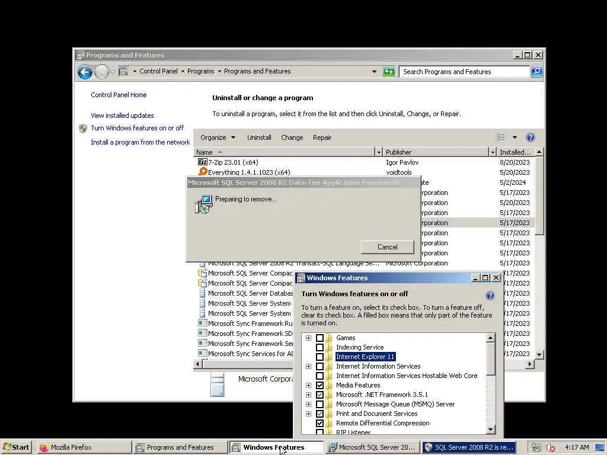Sort by the Installed On column header
Screen dimensions: 607x455
(x=516, y=152)
